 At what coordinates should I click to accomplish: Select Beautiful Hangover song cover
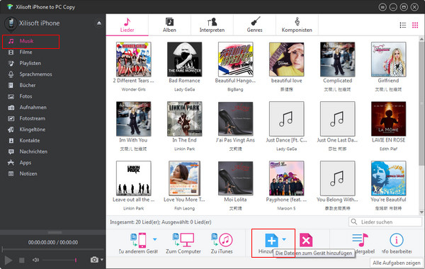coord(236,59)
